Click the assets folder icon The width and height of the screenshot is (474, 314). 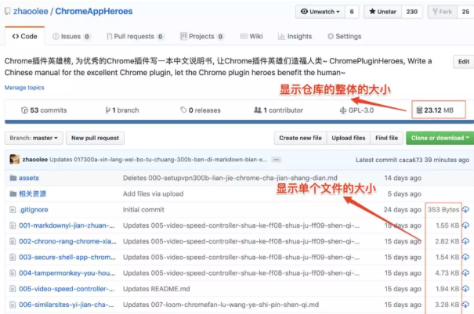13,178
